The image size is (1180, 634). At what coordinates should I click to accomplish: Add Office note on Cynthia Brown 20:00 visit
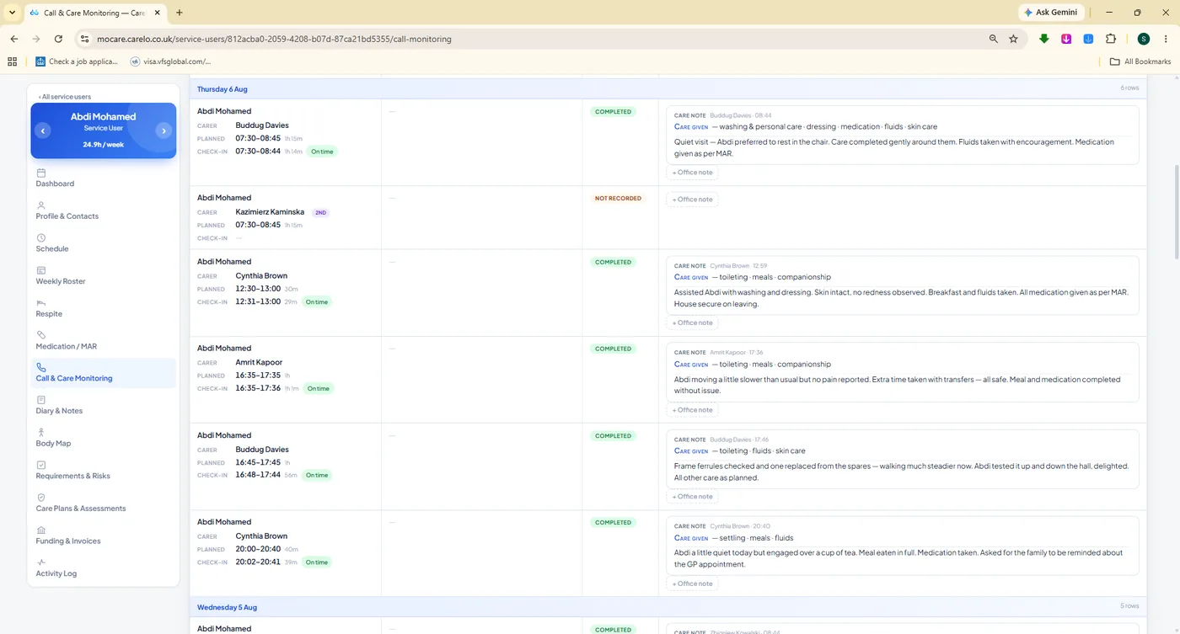pos(692,583)
